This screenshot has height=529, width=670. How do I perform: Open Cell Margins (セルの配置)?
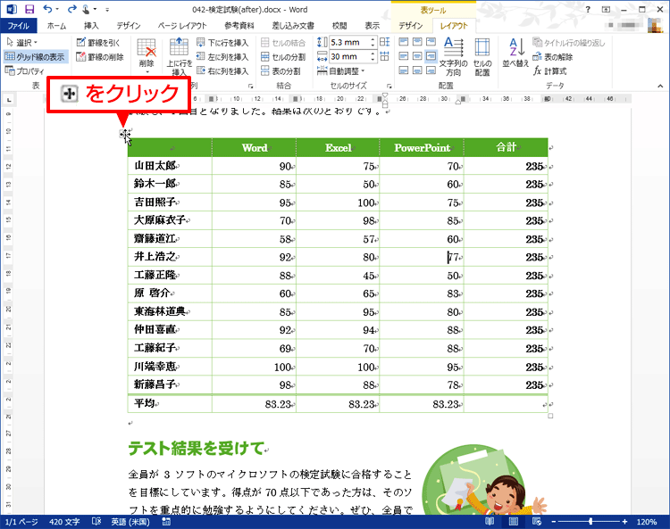pyautogui.click(x=482, y=56)
